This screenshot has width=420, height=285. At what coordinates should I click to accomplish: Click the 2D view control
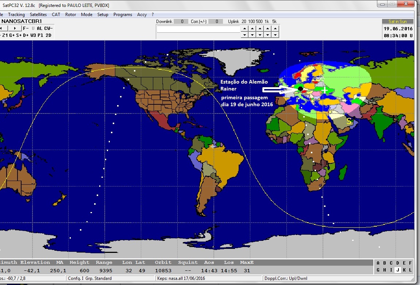[x=48, y=35]
